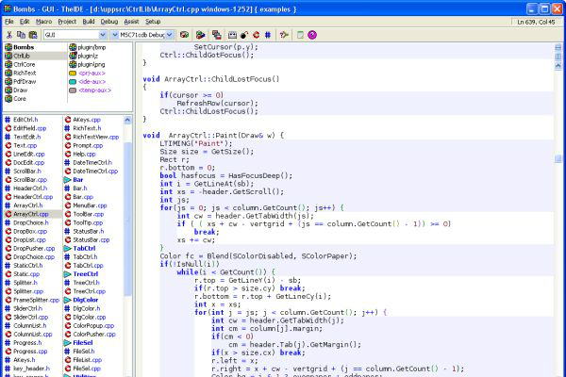Select the plugin/z package
Viewport: 566px width, 377px height.
[88, 56]
